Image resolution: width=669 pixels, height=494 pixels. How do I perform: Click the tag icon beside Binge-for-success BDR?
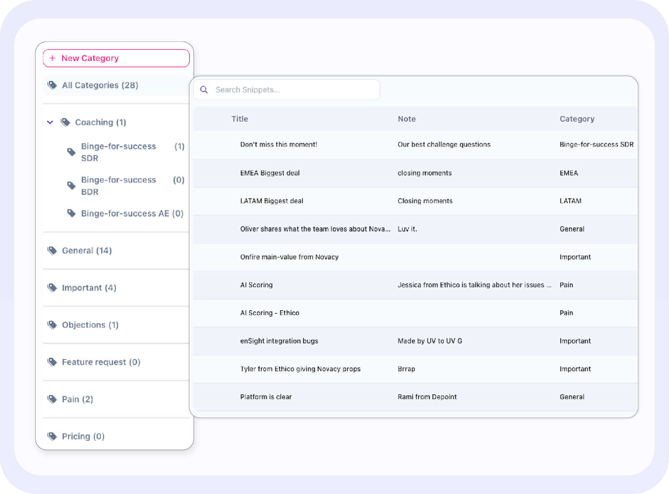(x=71, y=185)
